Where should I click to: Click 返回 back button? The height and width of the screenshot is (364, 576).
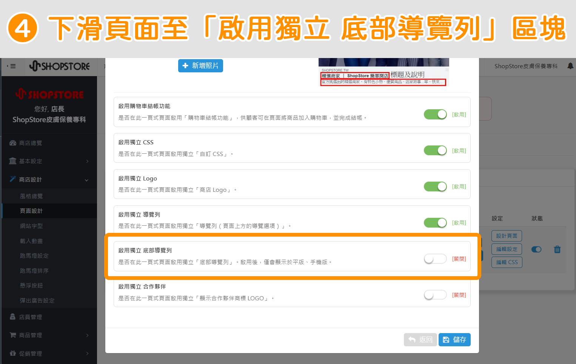pos(420,340)
